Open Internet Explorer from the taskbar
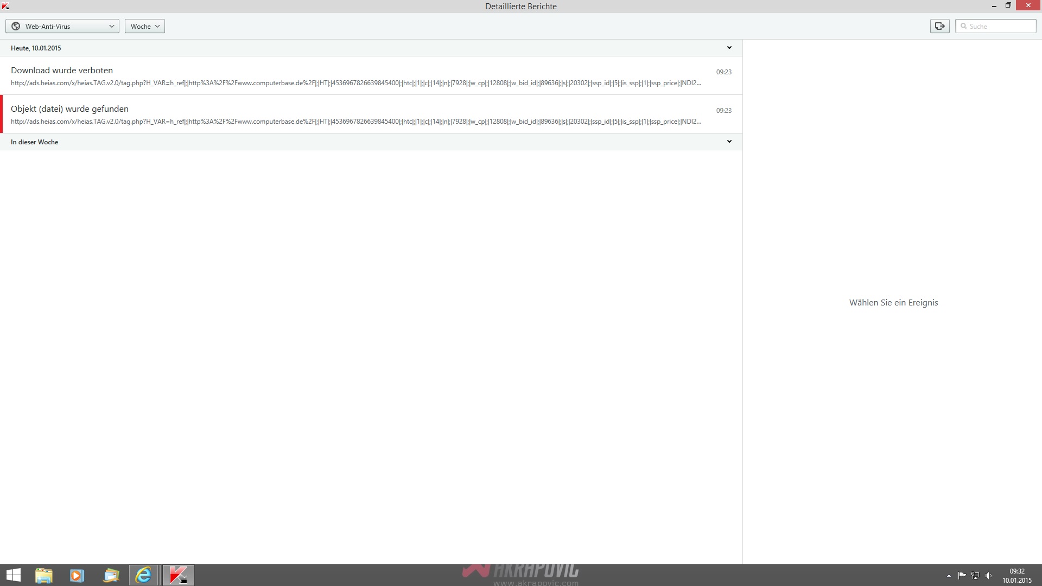The height and width of the screenshot is (586, 1042). click(144, 575)
